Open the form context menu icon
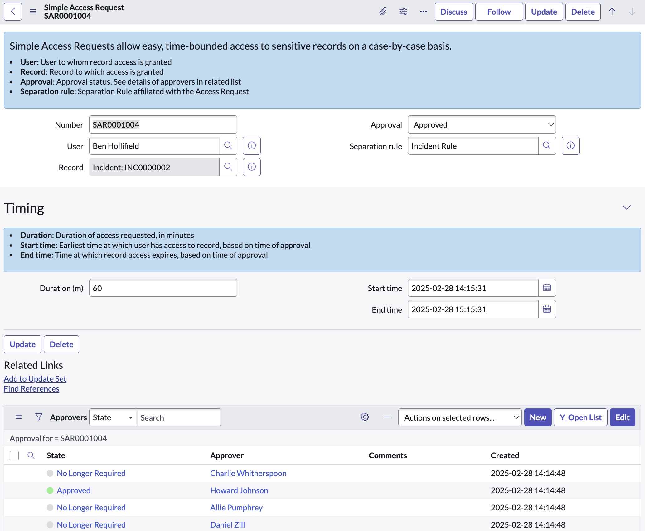645x531 pixels. tap(33, 12)
